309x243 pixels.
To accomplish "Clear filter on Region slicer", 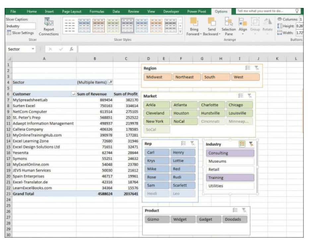I will click(x=257, y=68).
